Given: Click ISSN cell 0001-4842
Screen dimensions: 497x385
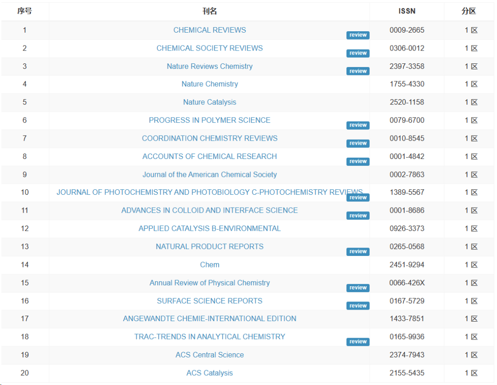Looking at the screenshot, I should click(407, 156).
